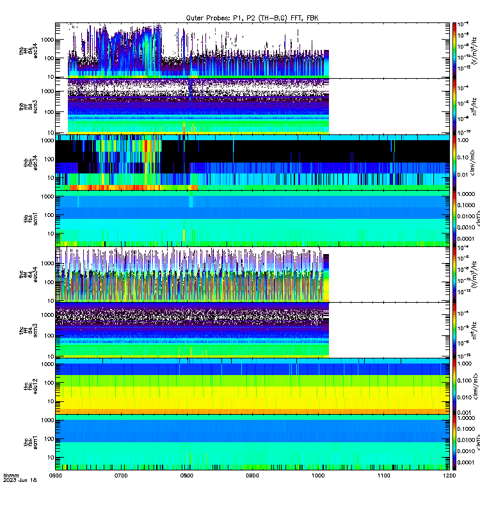480x512 pixels.
Task: Click the '1200' time axis label
Action: 449,476
